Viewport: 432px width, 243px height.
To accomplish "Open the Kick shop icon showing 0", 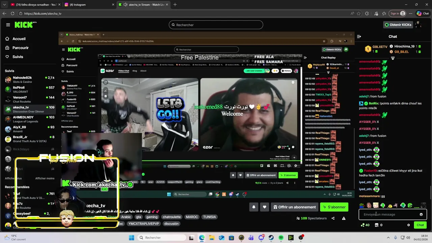I will pos(379,225).
